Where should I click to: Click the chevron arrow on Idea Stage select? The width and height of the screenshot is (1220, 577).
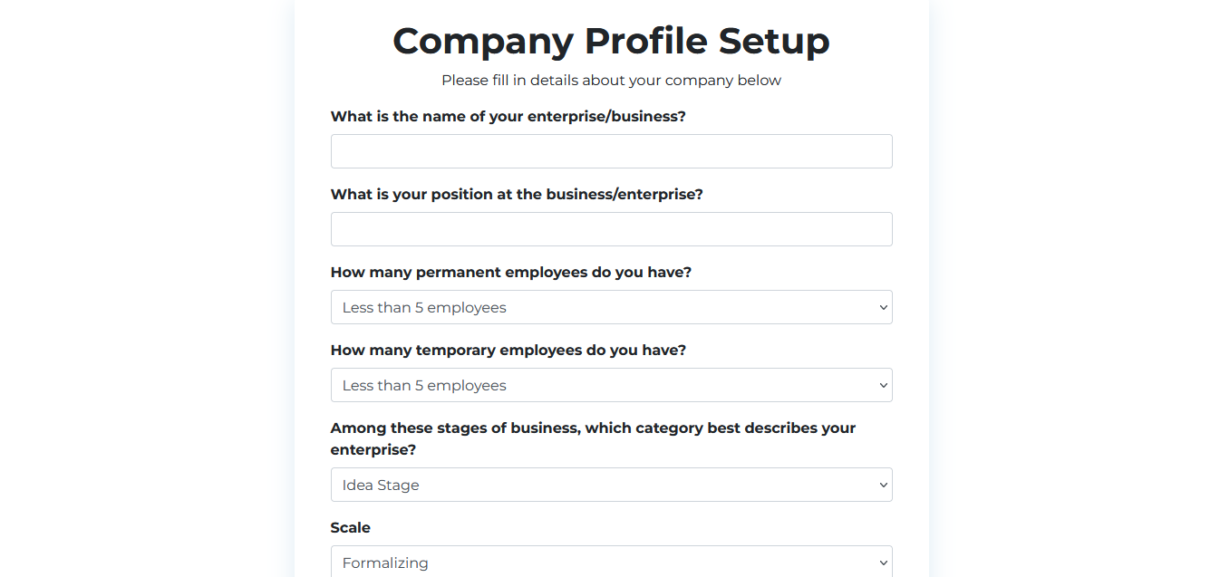pos(884,485)
